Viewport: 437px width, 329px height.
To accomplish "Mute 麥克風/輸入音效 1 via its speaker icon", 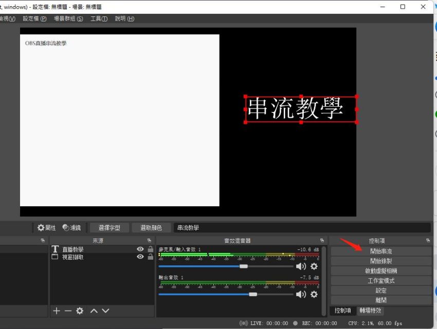I will click(x=300, y=266).
